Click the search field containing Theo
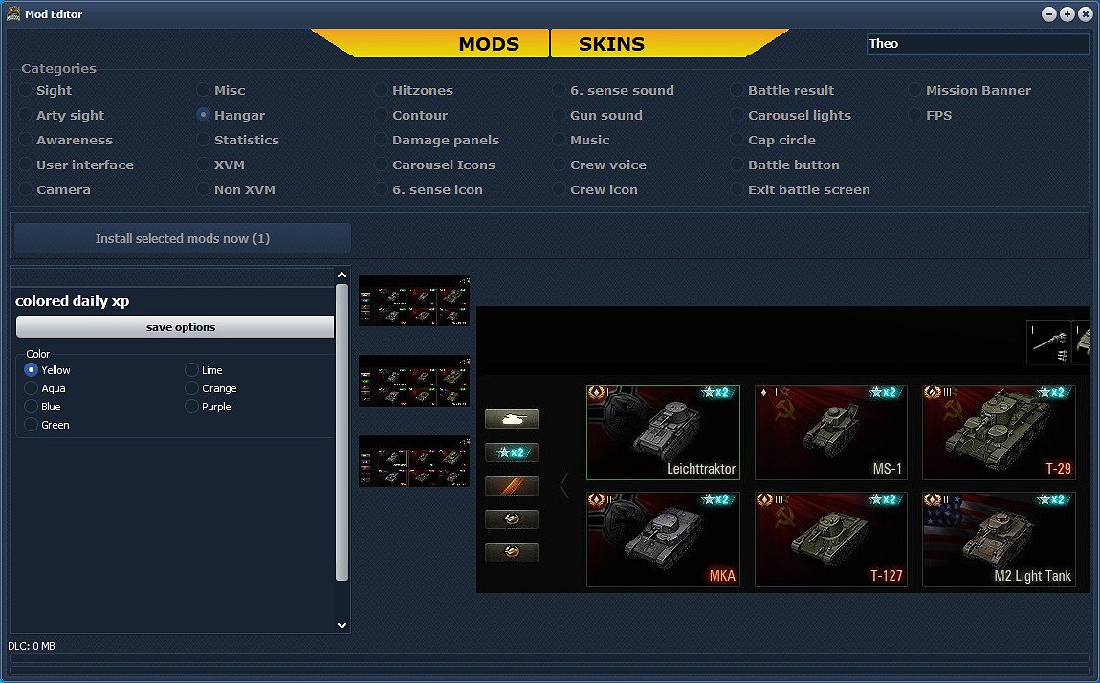 point(978,43)
